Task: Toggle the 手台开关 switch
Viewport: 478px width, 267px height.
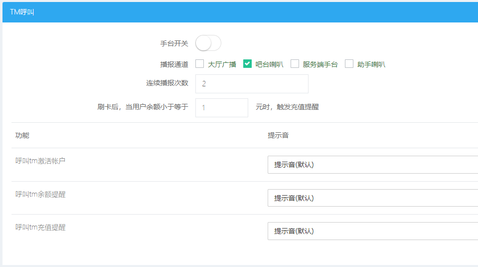Action: tap(208, 43)
